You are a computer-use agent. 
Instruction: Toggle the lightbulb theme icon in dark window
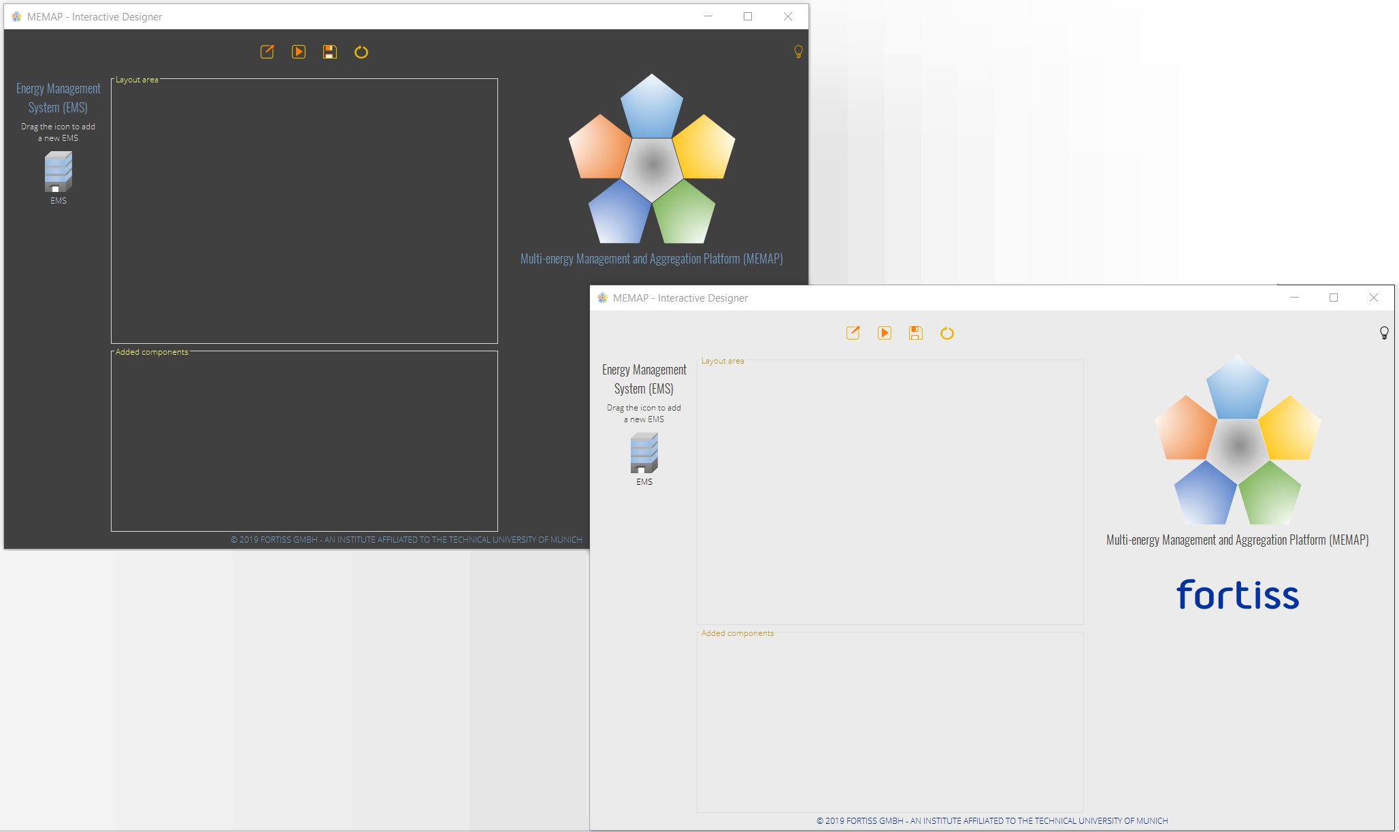click(x=798, y=52)
